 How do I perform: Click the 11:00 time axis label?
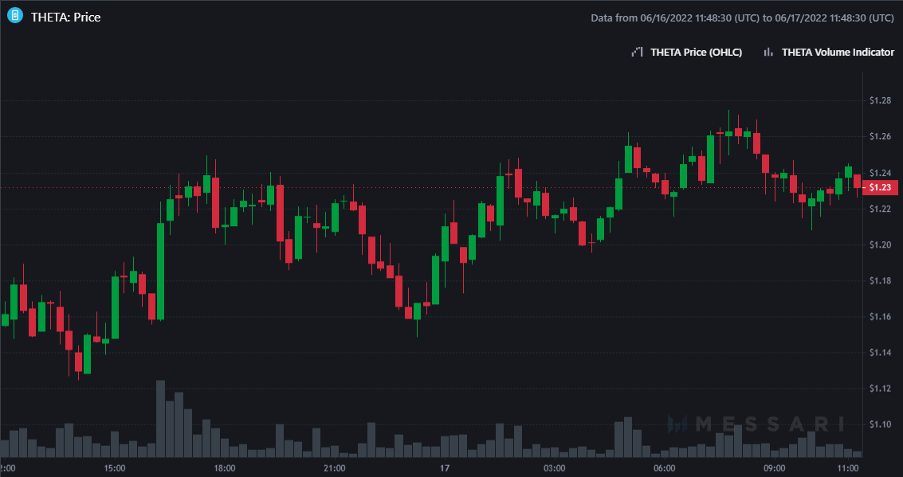[x=848, y=467]
